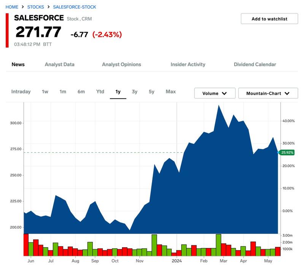Click the 300.00 price axis label
The width and height of the screenshot is (304, 267).
click(16, 123)
